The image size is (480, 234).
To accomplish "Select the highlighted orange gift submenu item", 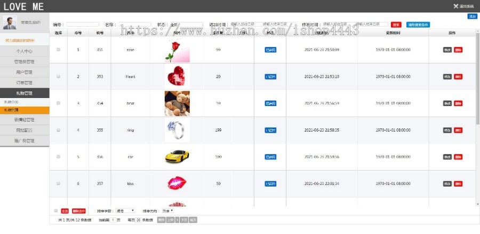I will point(25,110).
